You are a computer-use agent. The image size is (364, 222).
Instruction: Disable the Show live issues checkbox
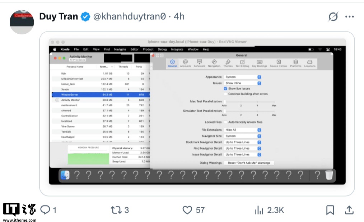point(225,88)
